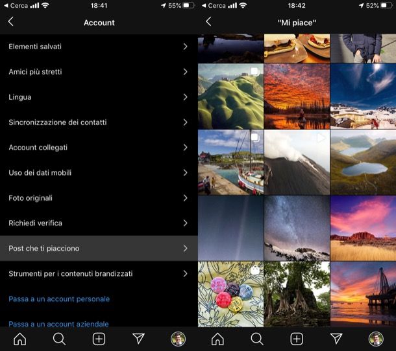Open the blue jacket person post
Viewport: 396px width, 351px height.
click(363, 49)
